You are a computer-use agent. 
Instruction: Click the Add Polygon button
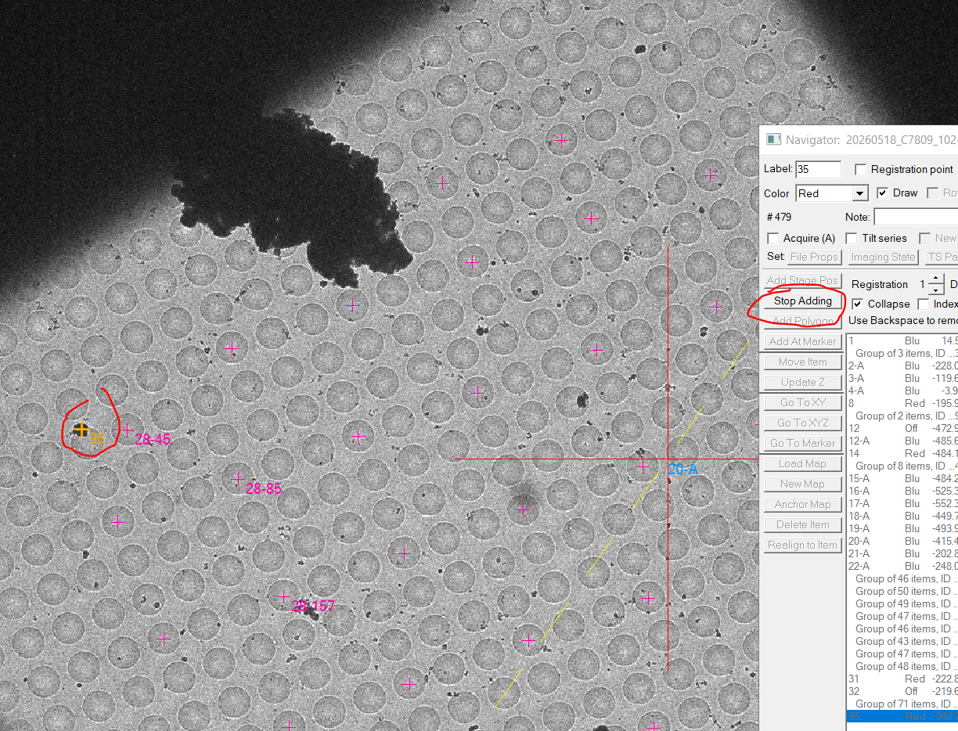point(802,321)
